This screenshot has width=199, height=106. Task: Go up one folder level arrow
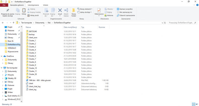(x=13, y=23)
